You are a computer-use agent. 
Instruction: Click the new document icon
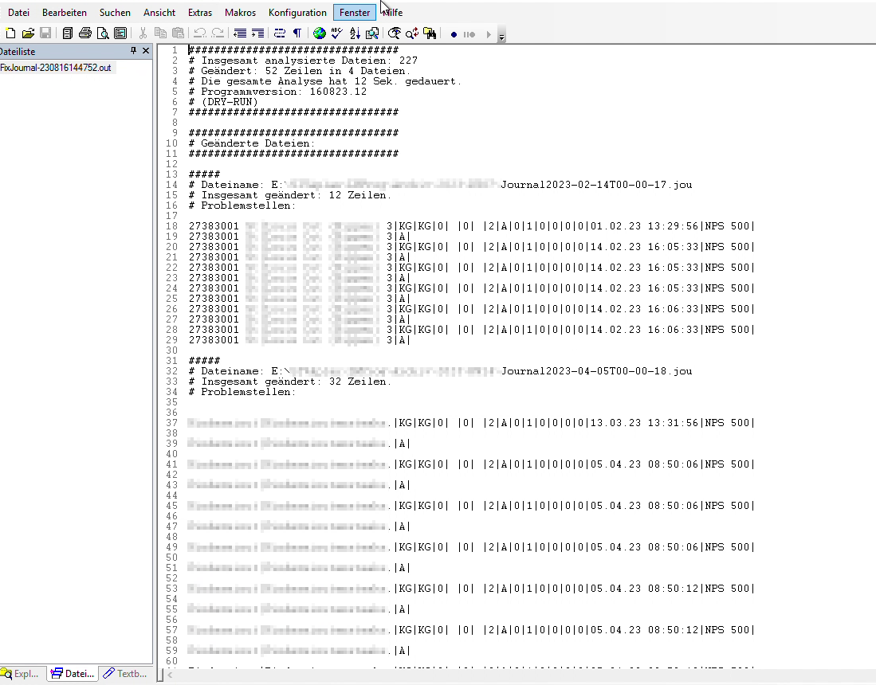tap(10, 33)
